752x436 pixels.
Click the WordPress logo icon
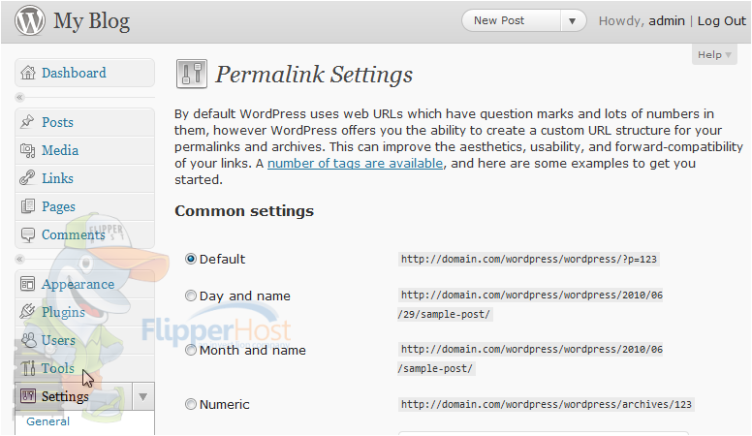click(30, 20)
